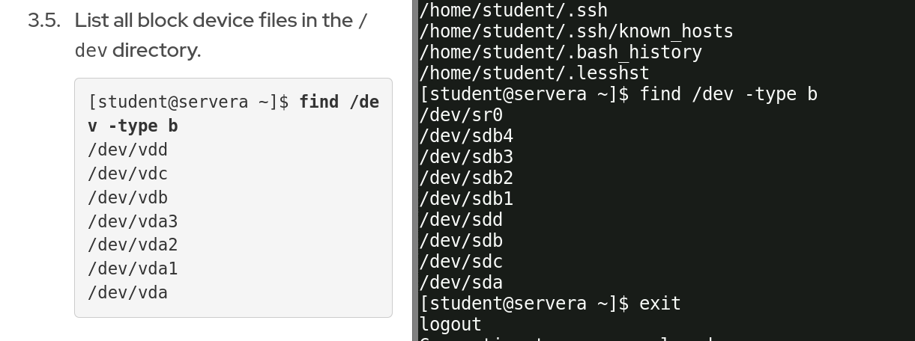Click /dev/sdb1 in the terminal output
Viewport: 915px width, 341px height.
466,199
